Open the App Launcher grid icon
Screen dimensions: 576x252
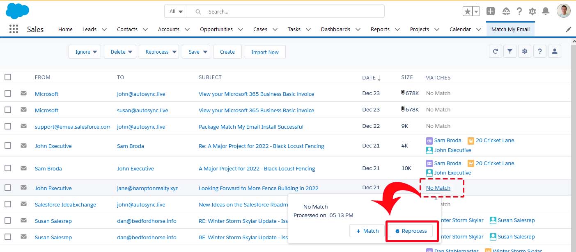click(14, 29)
